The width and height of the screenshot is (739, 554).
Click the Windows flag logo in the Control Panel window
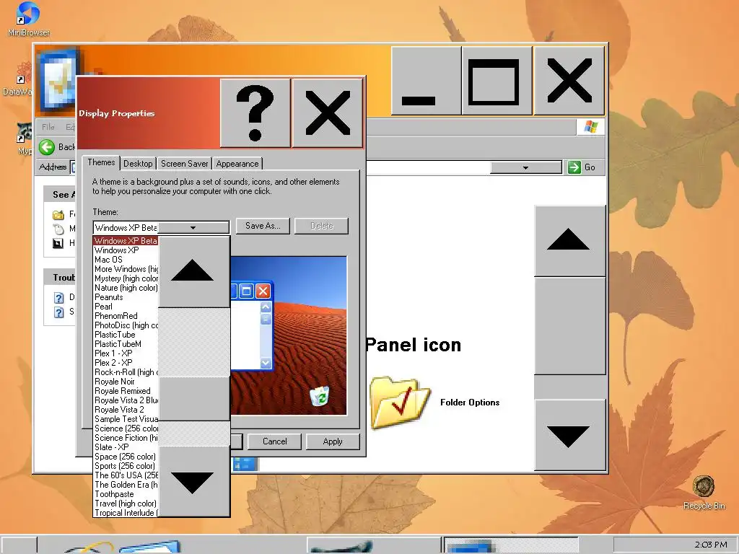click(590, 127)
